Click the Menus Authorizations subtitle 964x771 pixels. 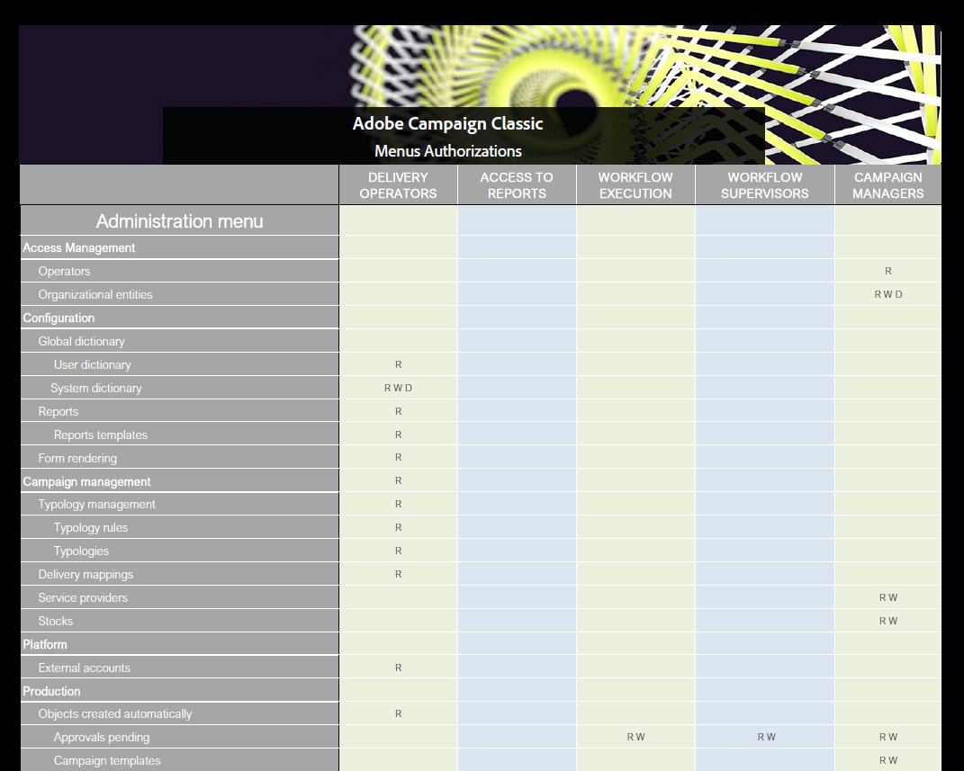(x=447, y=150)
